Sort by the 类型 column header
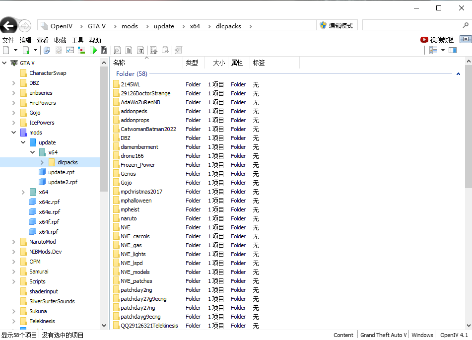This screenshot has width=472, height=340. point(192,63)
